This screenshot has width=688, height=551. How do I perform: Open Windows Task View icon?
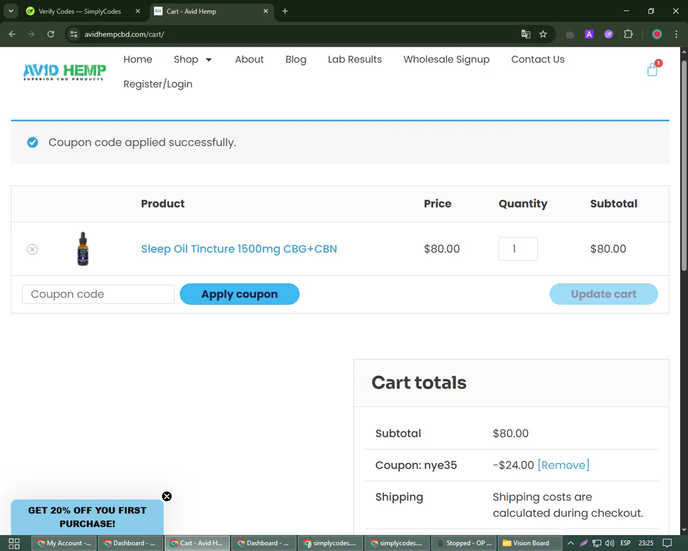(x=14, y=543)
